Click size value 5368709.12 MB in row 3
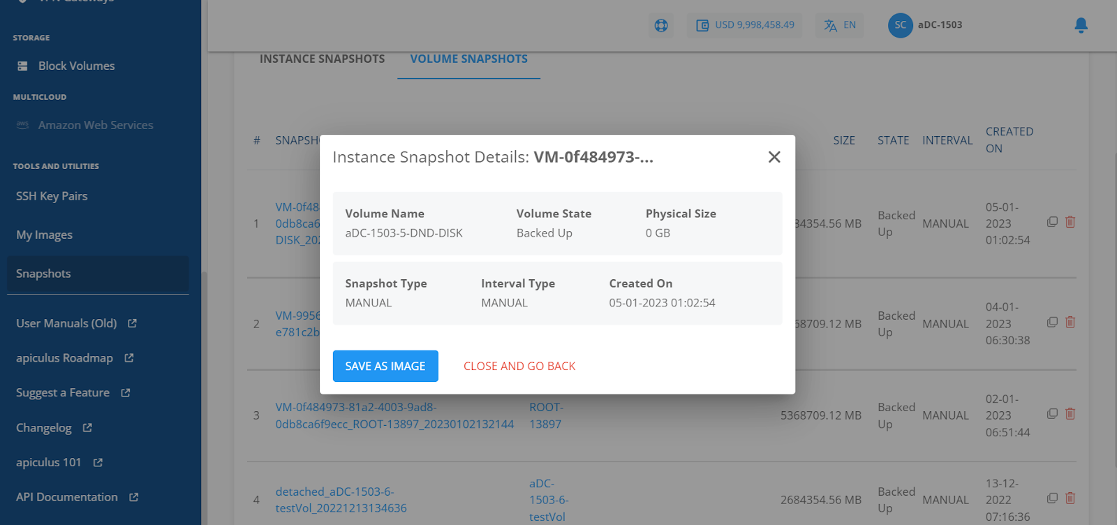The image size is (1117, 525). tap(821, 415)
